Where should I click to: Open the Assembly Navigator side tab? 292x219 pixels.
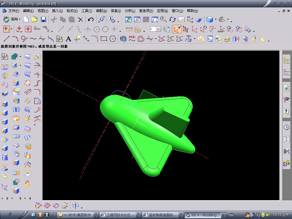point(286,60)
